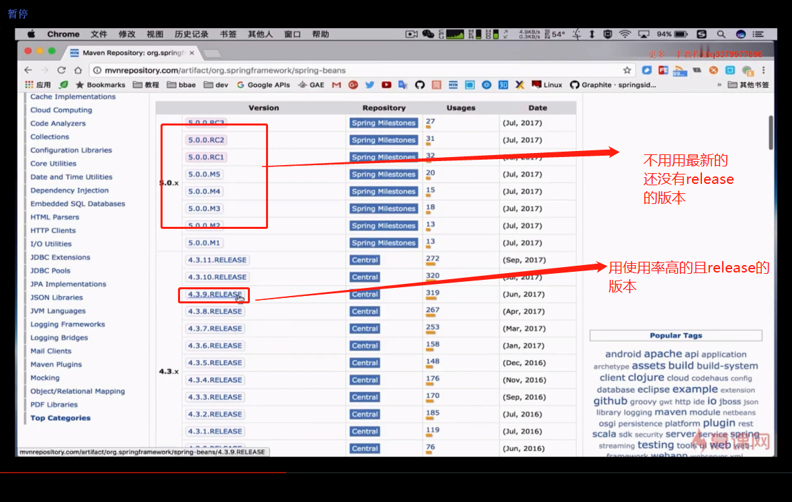Open the GAE bookmark
Image resolution: width=792 pixels, height=502 pixels.
click(311, 85)
